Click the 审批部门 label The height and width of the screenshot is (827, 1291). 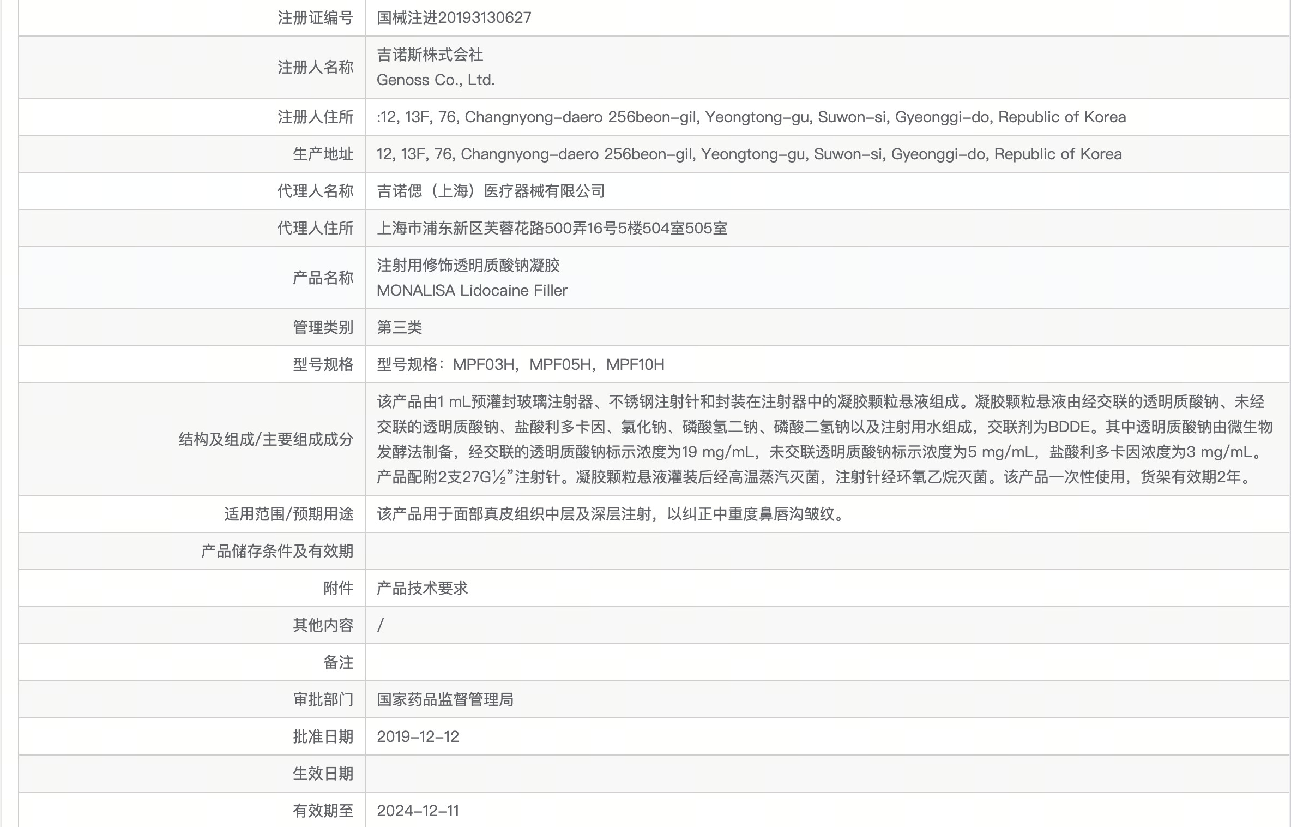coord(323,699)
